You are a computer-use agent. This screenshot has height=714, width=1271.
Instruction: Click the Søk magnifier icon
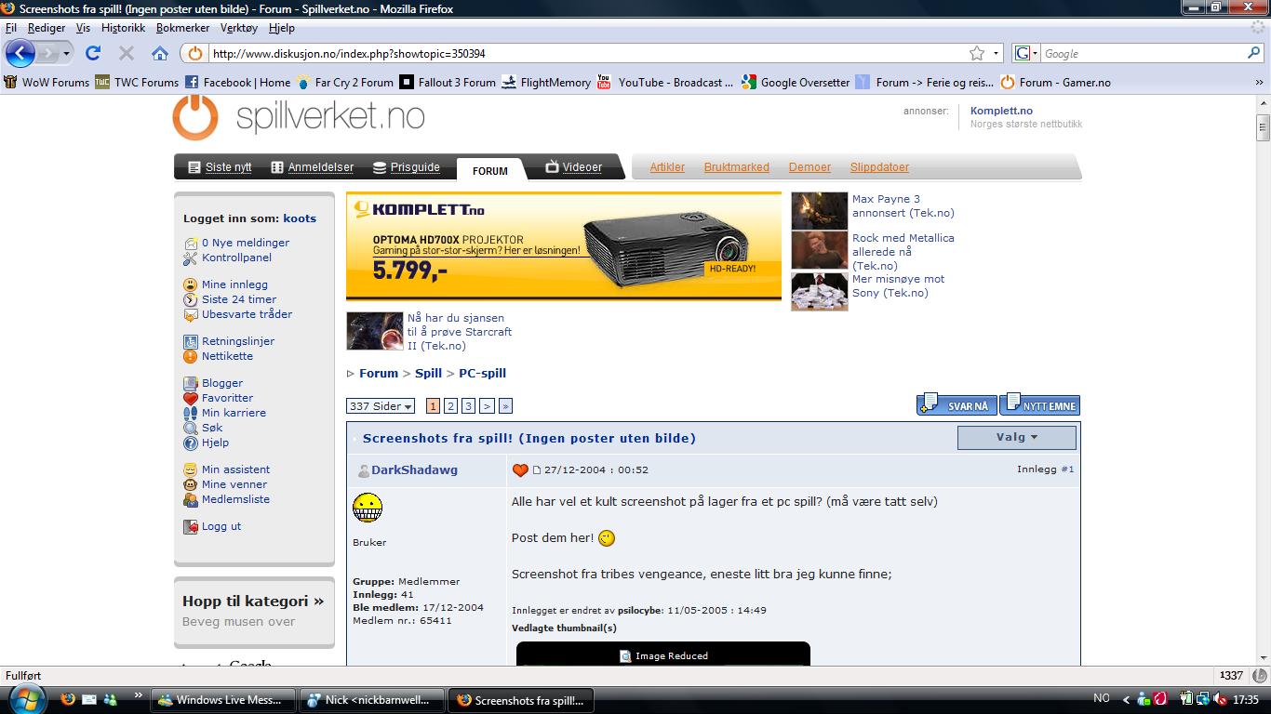191,428
